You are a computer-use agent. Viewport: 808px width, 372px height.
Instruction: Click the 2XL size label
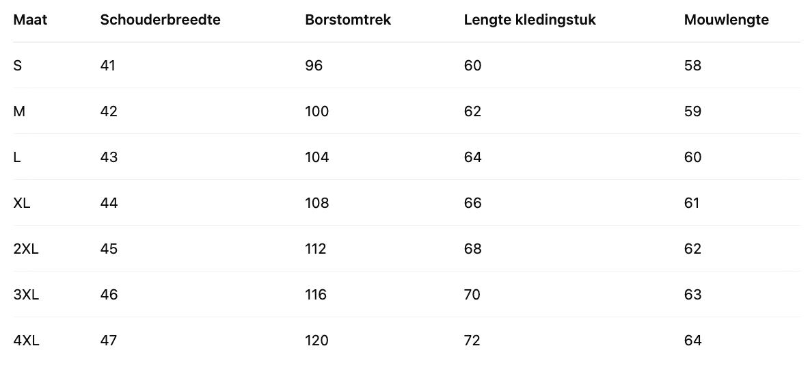26,249
